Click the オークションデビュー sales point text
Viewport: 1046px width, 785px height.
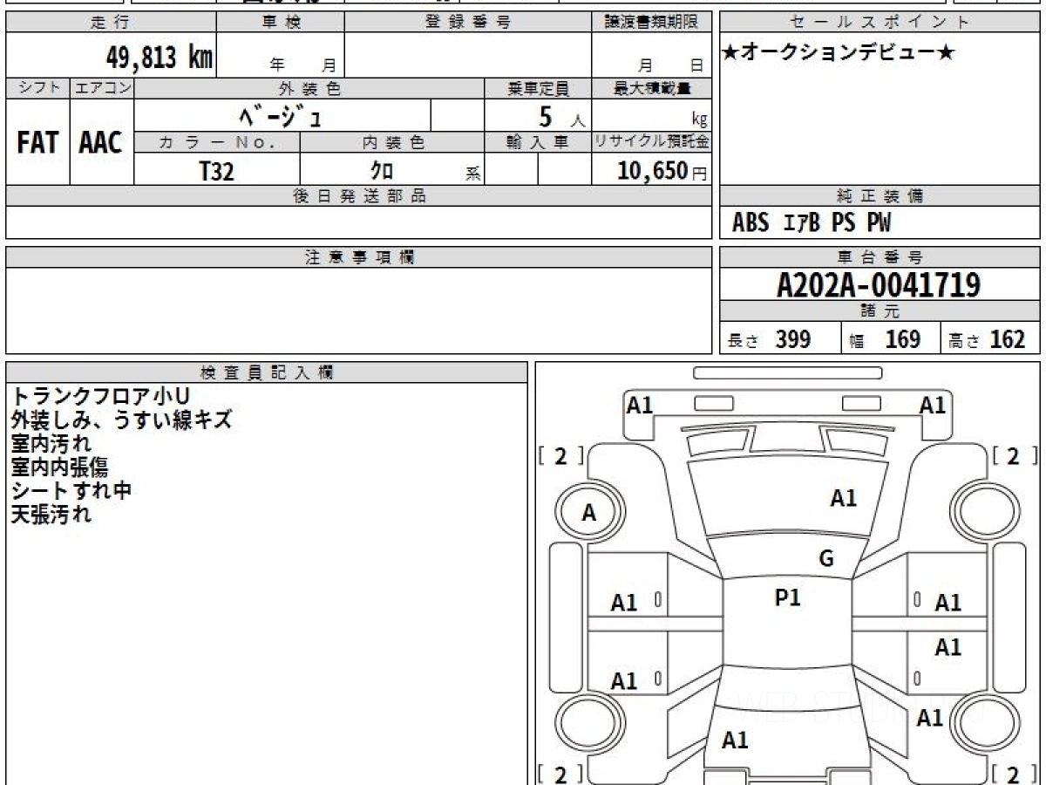[x=839, y=53]
